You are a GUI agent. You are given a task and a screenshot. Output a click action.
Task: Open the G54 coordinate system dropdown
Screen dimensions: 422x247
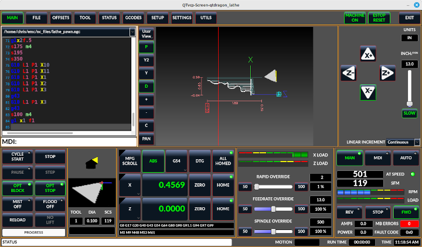click(176, 161)
